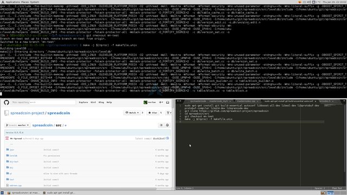The image size is (347, 195).
Task: Open the plus create-new dropdown in GitHub header
Action: (161, 102)
